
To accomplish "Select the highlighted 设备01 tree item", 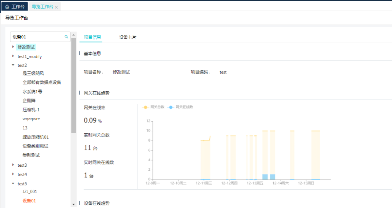I will tap(29, 201).
